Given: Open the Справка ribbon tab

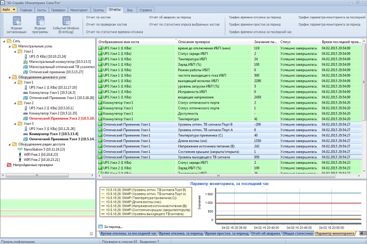Looking at the screenshot, I should click(x=145, y=10).
